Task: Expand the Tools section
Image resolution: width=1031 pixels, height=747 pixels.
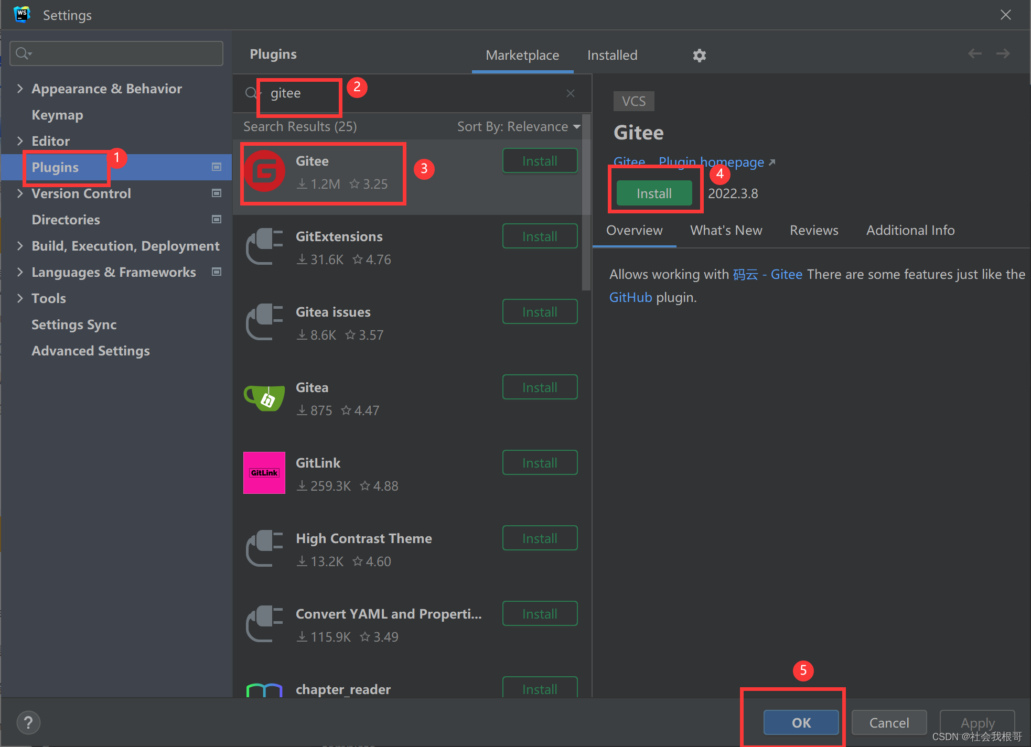Action: (20, 298)
